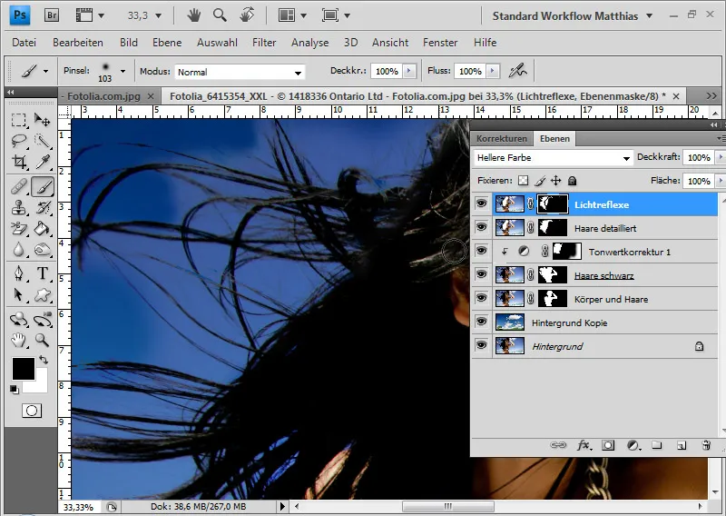Open the Datei menu
The height and width of the screenshot is (516, 726).
(25, 43)
